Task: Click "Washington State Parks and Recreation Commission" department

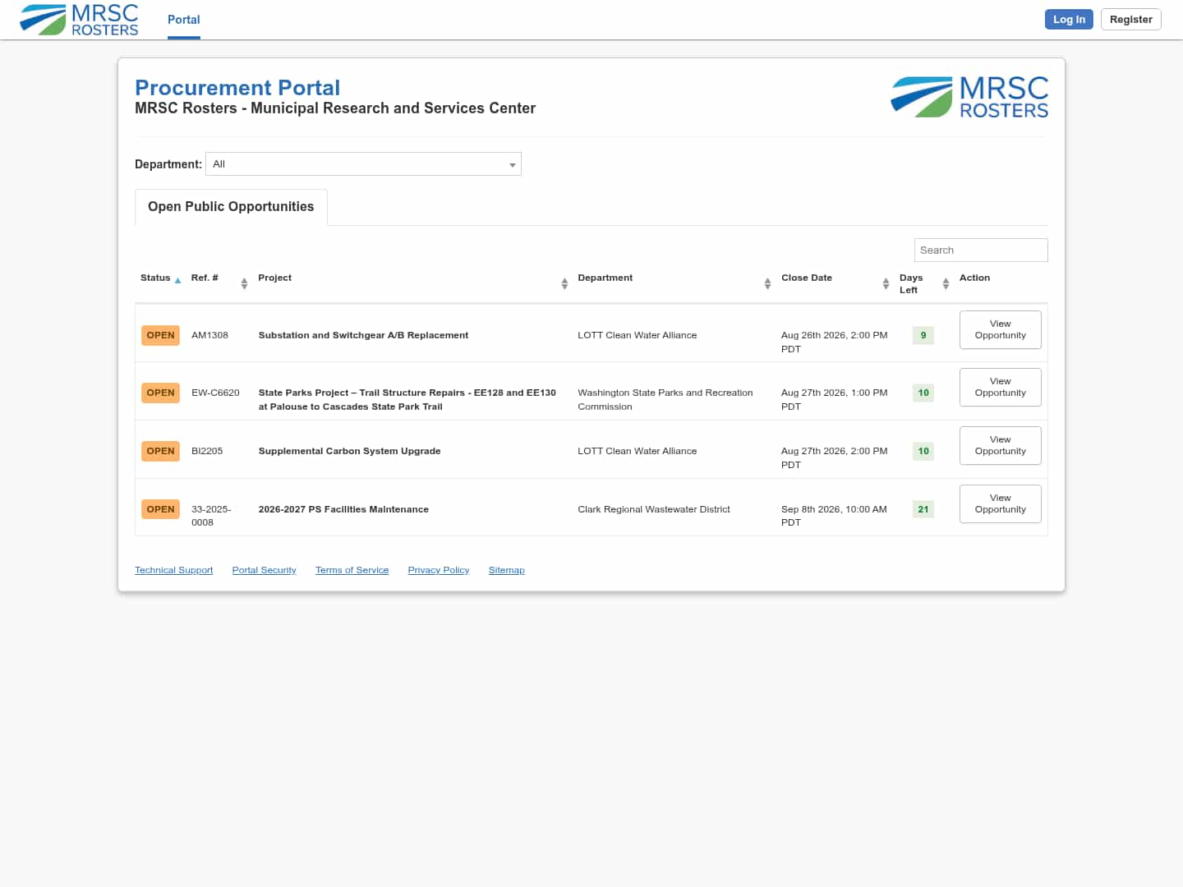Action: point(665,399)
